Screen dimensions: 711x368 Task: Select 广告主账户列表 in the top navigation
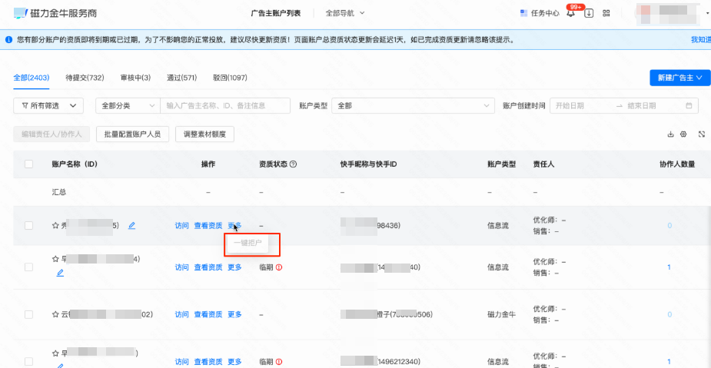click(x=276, y=13)
